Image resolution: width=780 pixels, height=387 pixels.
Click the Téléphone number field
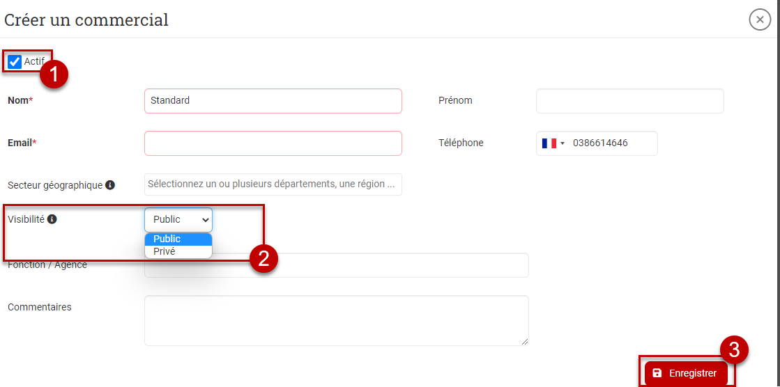(612, 143)
